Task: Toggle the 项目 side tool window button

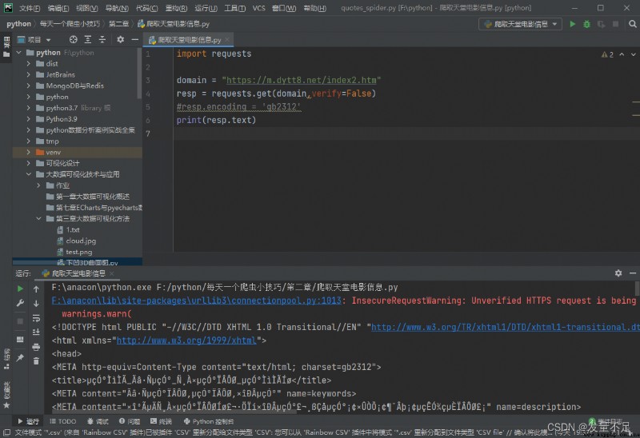Action: [x=6, y=47]
